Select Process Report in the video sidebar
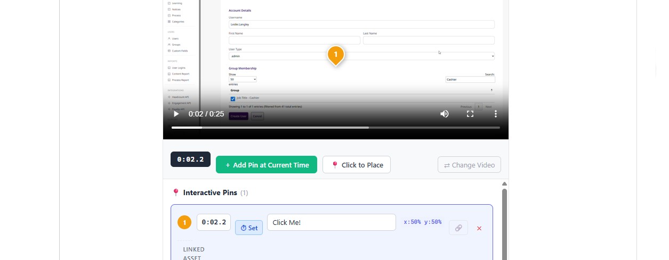Viewport: 669px width, 260px height. coord(179,80)
